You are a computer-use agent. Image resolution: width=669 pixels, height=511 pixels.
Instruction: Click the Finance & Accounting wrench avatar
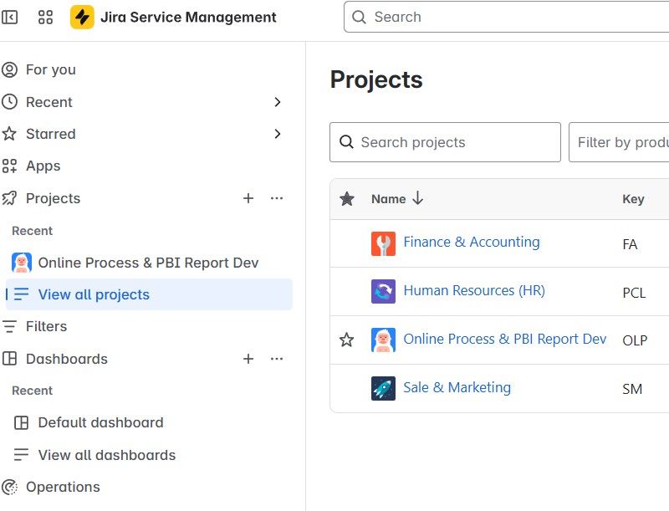(x=383, y=243)
